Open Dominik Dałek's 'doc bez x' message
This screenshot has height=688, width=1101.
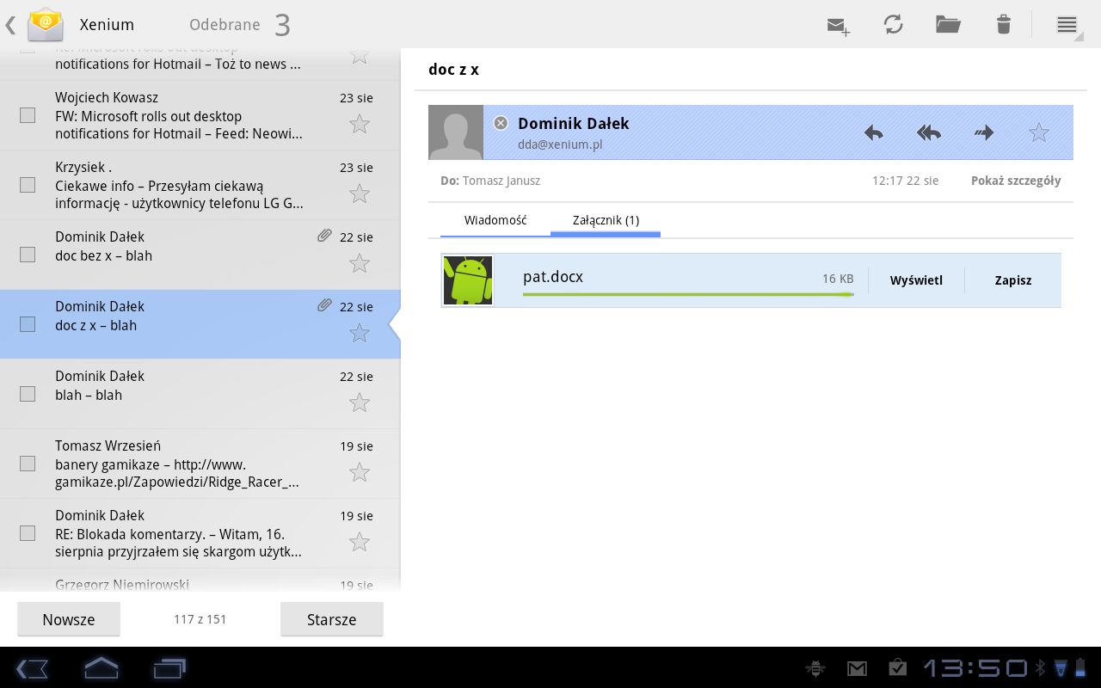[x=200, y=255]
